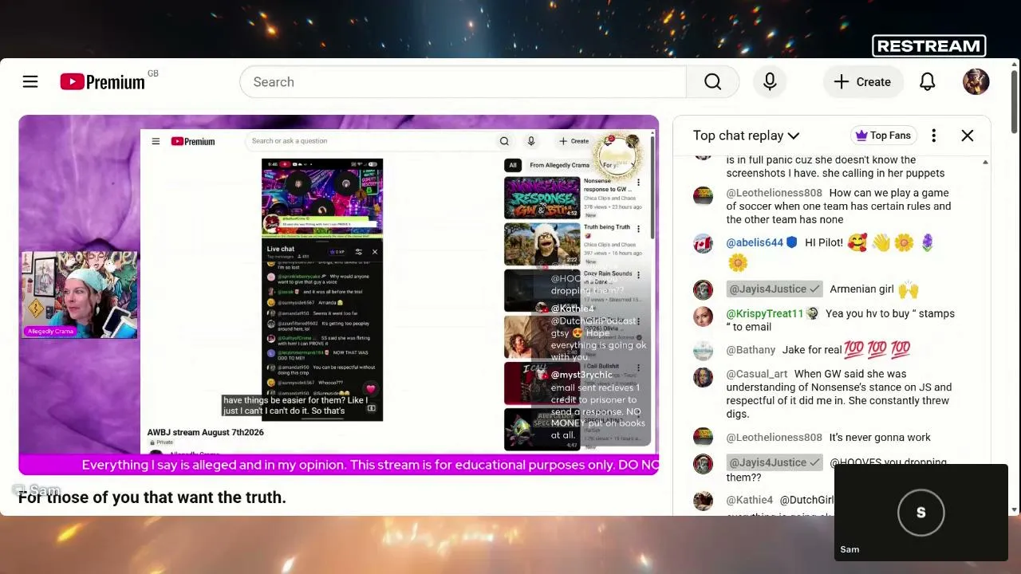Click the Create button
The image size is (1021, 574).
point(862,82)
